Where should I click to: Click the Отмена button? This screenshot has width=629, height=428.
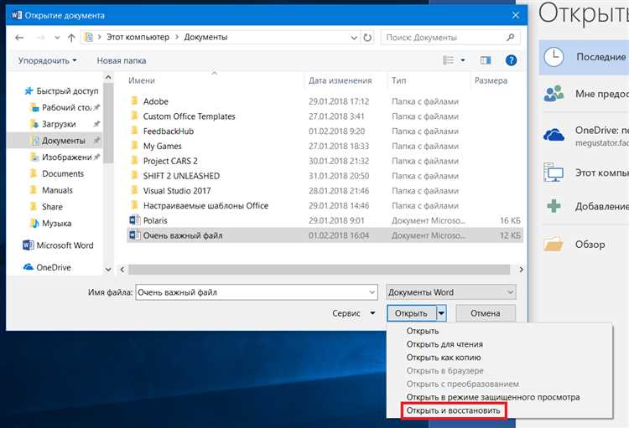coord(486,313)
